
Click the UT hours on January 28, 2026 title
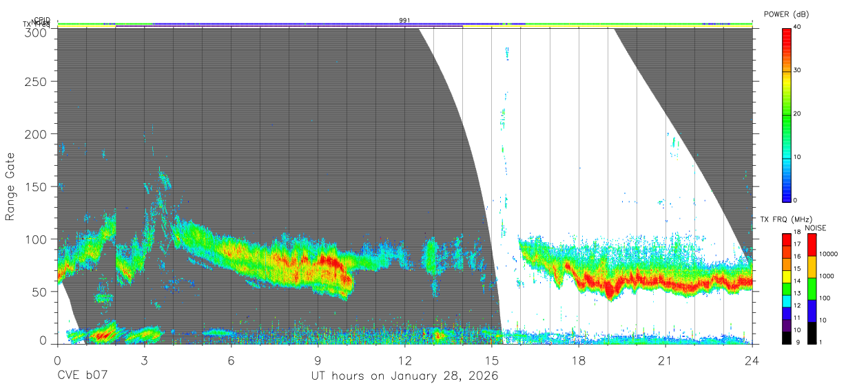pos(404,376)
